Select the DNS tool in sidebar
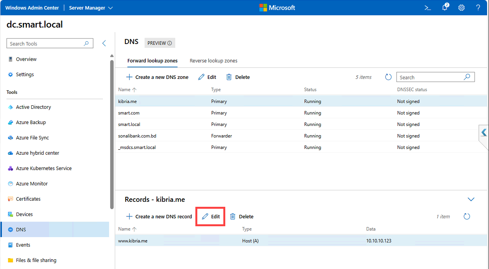489x269 pixels. [x=55, y=229]
